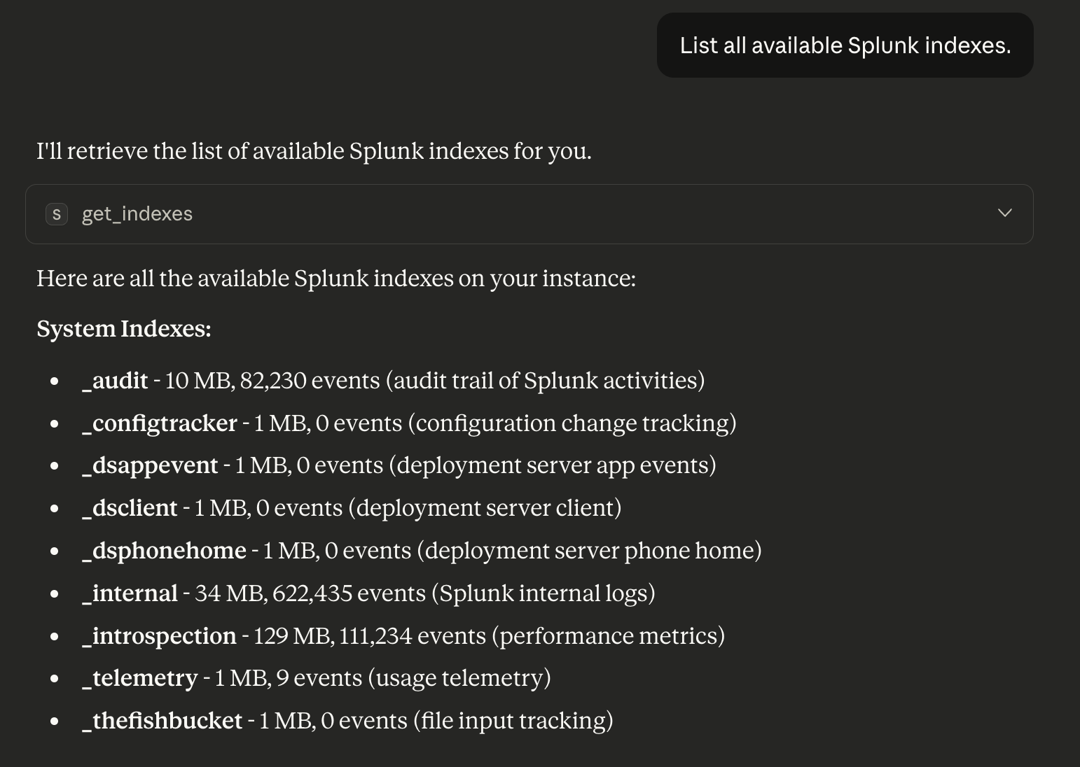Click the _dsappevent index name
Viewport: 1080px width, 767px height.
[150, 465]
